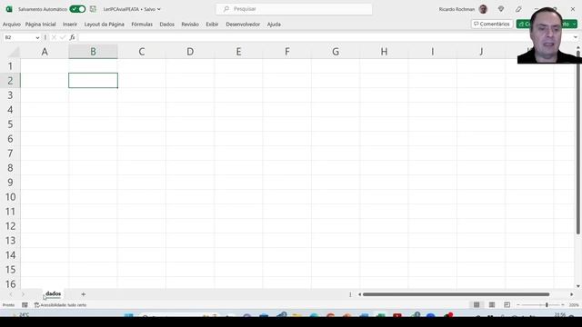
Task: Open the Layout da Página tab
Action: [105, 25]
